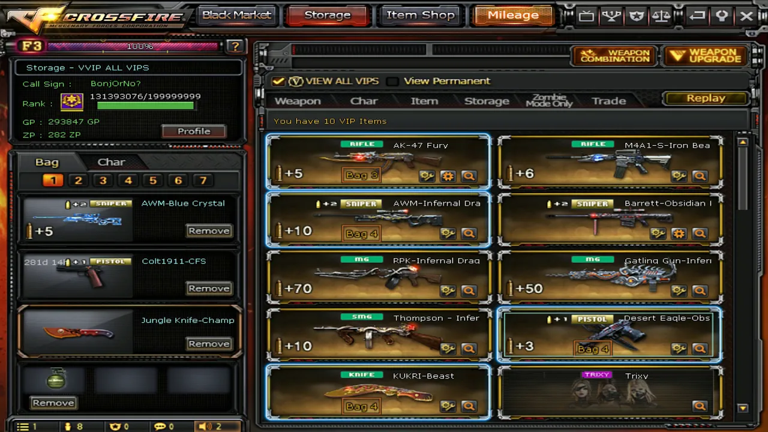Open the Item Shop tab
Screen dimensions: 768x432
coord(421,15)
